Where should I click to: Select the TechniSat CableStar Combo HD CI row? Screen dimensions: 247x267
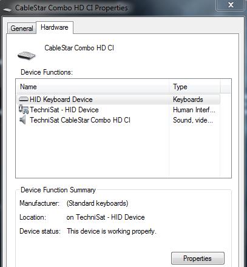[x=118, y=120]
